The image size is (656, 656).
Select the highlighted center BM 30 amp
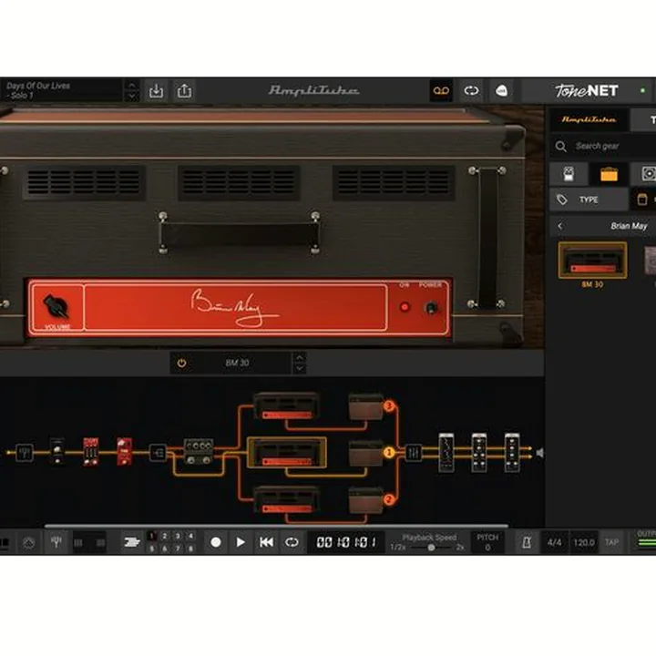[287, 452]
